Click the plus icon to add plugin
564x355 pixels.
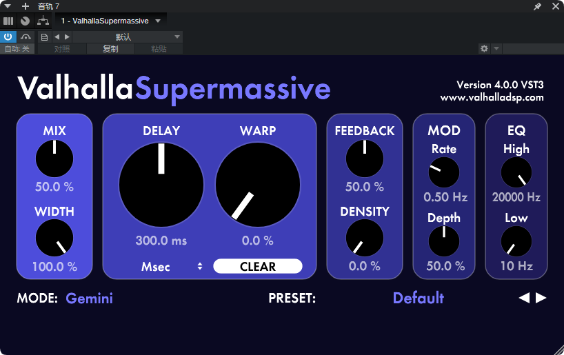pyautogui.click(x=26, y=6)
